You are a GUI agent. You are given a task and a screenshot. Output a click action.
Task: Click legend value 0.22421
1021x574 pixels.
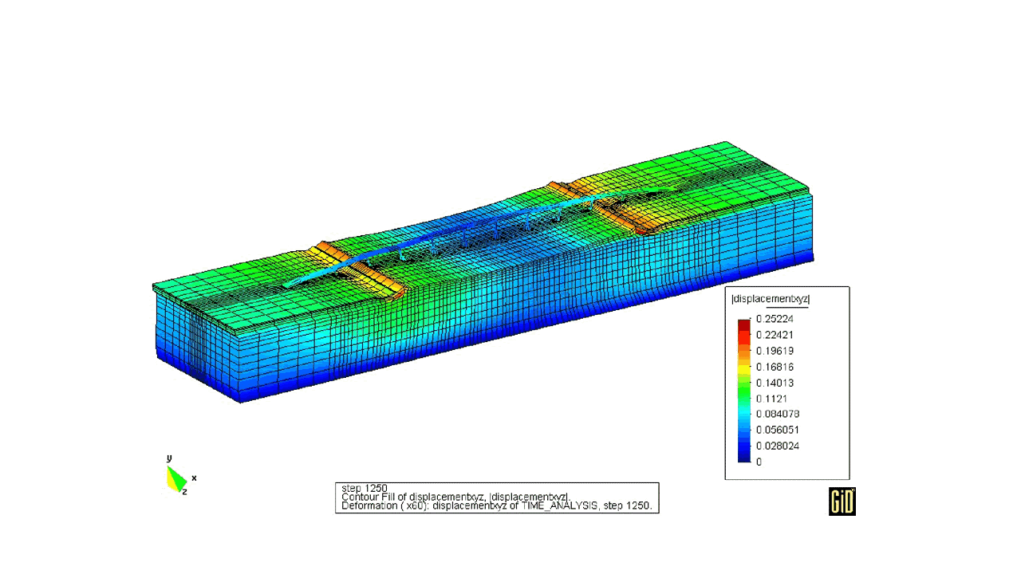point(774,335)
